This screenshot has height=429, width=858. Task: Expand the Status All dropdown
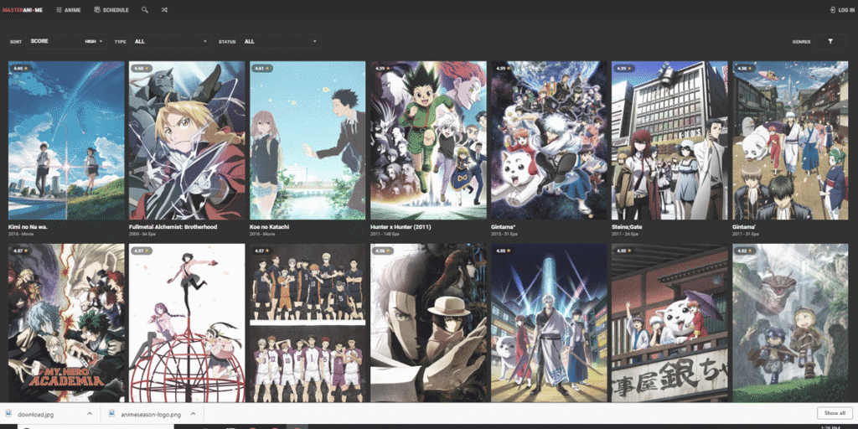coord(280,41)
